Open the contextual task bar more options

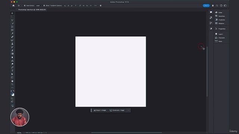pyautogui.click(x=128, y=111)
